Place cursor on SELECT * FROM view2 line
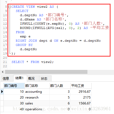Image resolution: width=114 pixels, height=114 pixels. [x=32, y=62]
